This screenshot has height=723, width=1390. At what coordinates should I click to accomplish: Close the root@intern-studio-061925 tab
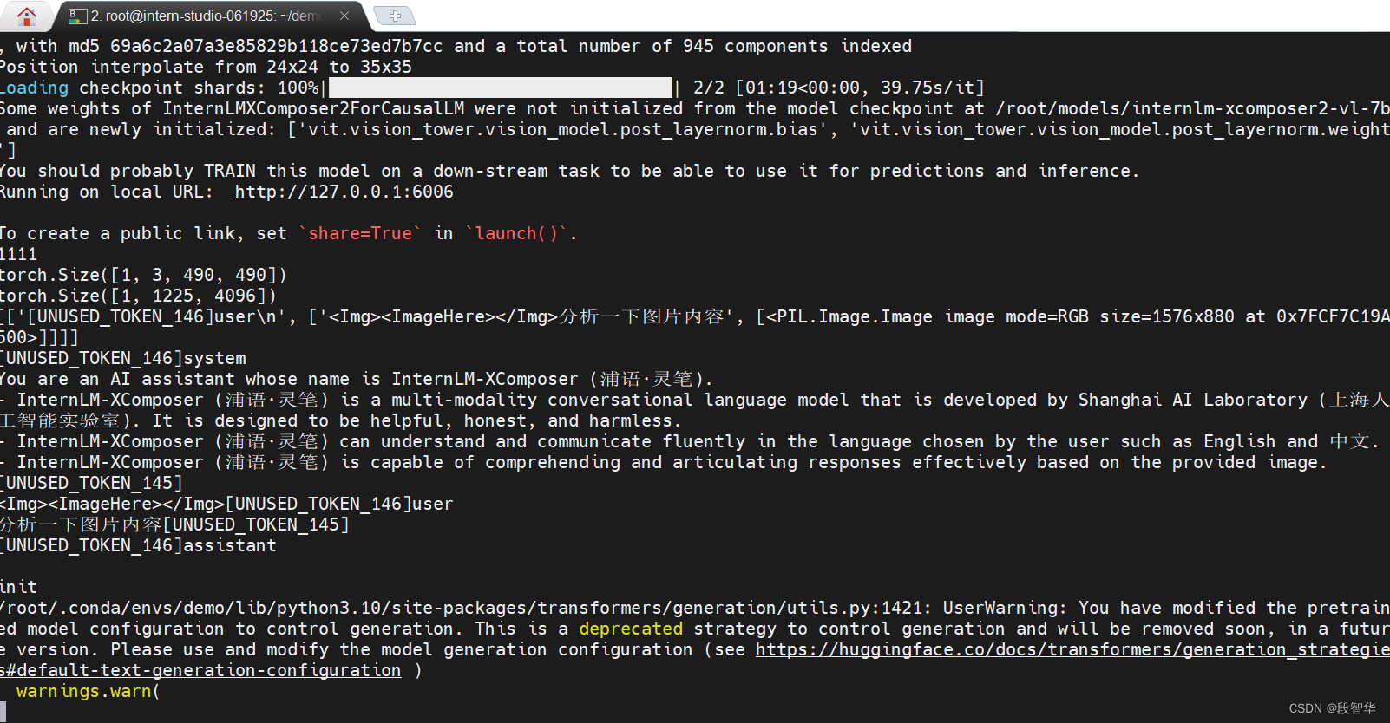344,16
